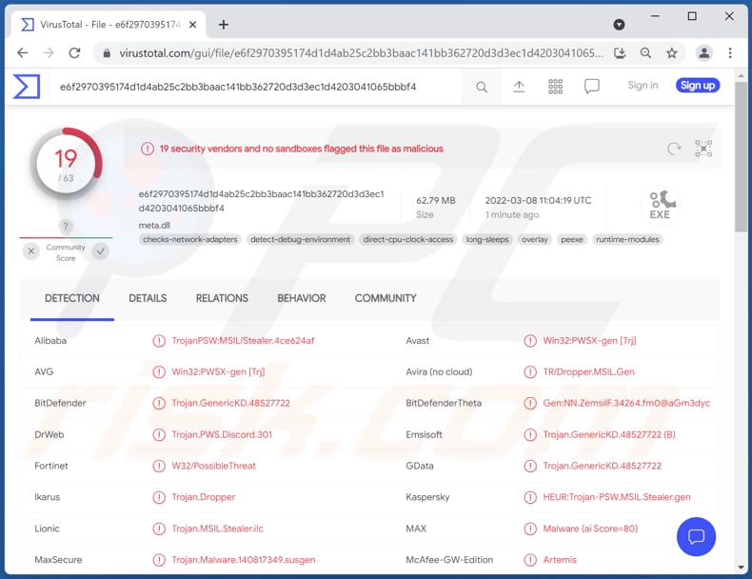The image size is (752, 579).
Task: Switch to the DETECTION tab
Action: click(72, 298)
